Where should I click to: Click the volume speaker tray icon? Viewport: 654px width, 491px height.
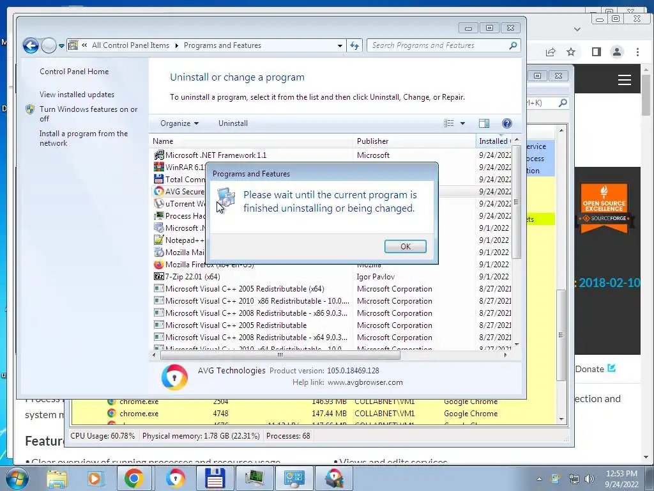[x=589, y=479]
